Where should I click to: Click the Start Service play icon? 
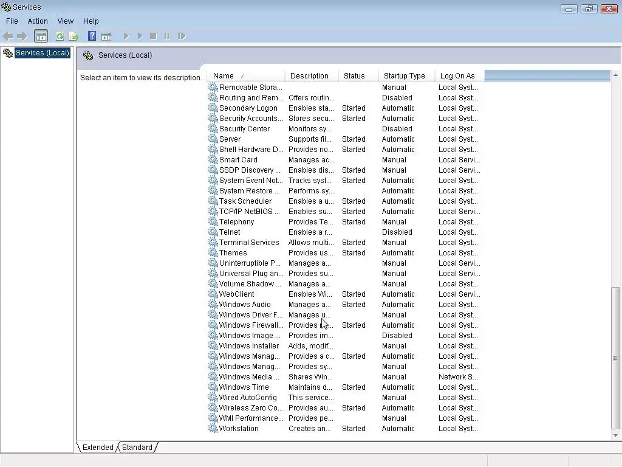pos(126,36)
